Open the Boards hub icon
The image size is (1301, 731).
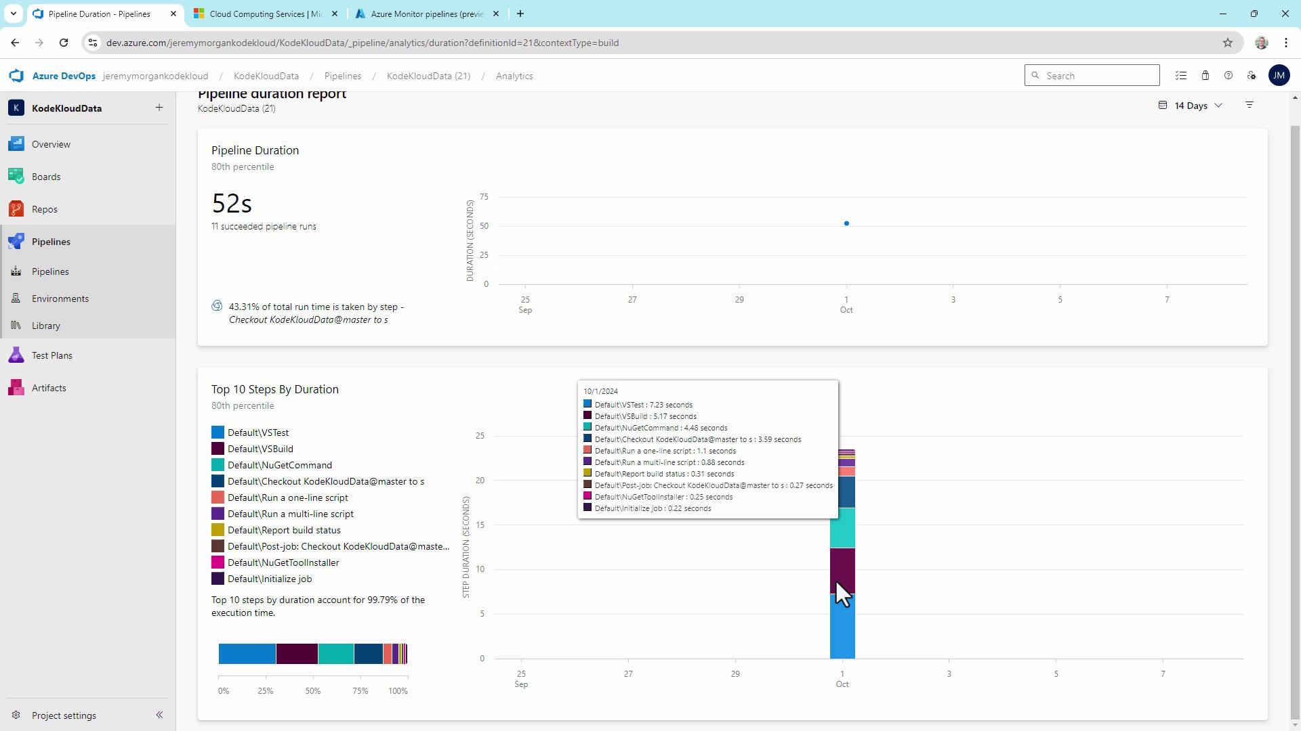16,177
